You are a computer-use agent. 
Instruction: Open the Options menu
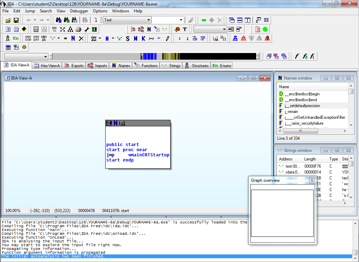pos(100,11)
